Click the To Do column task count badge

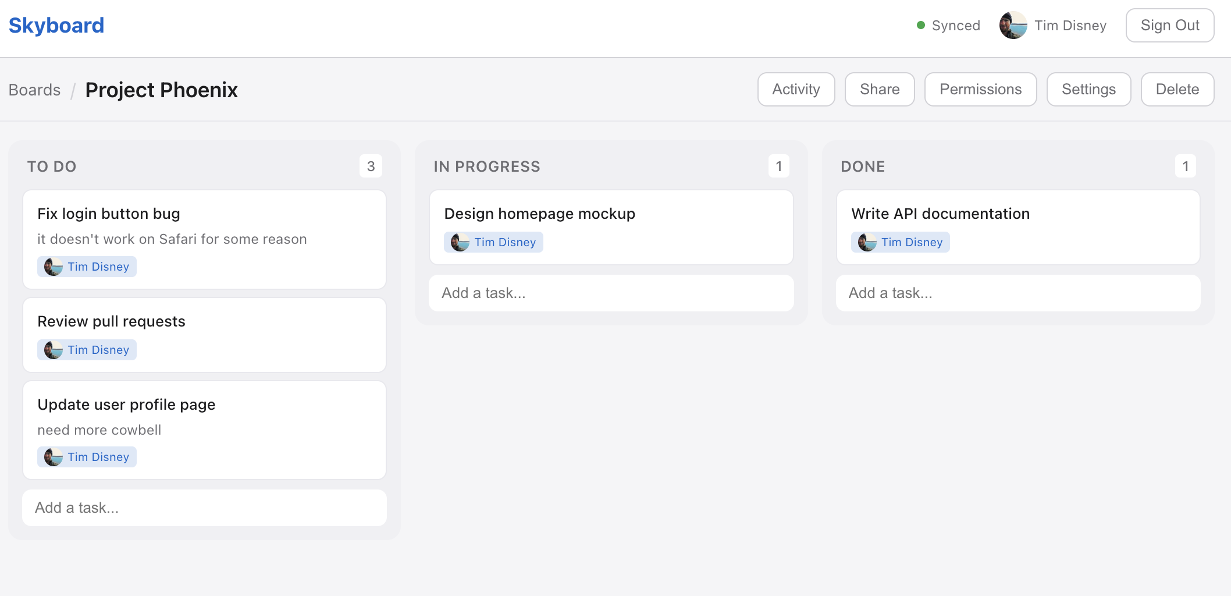click(x=371, y=166)
